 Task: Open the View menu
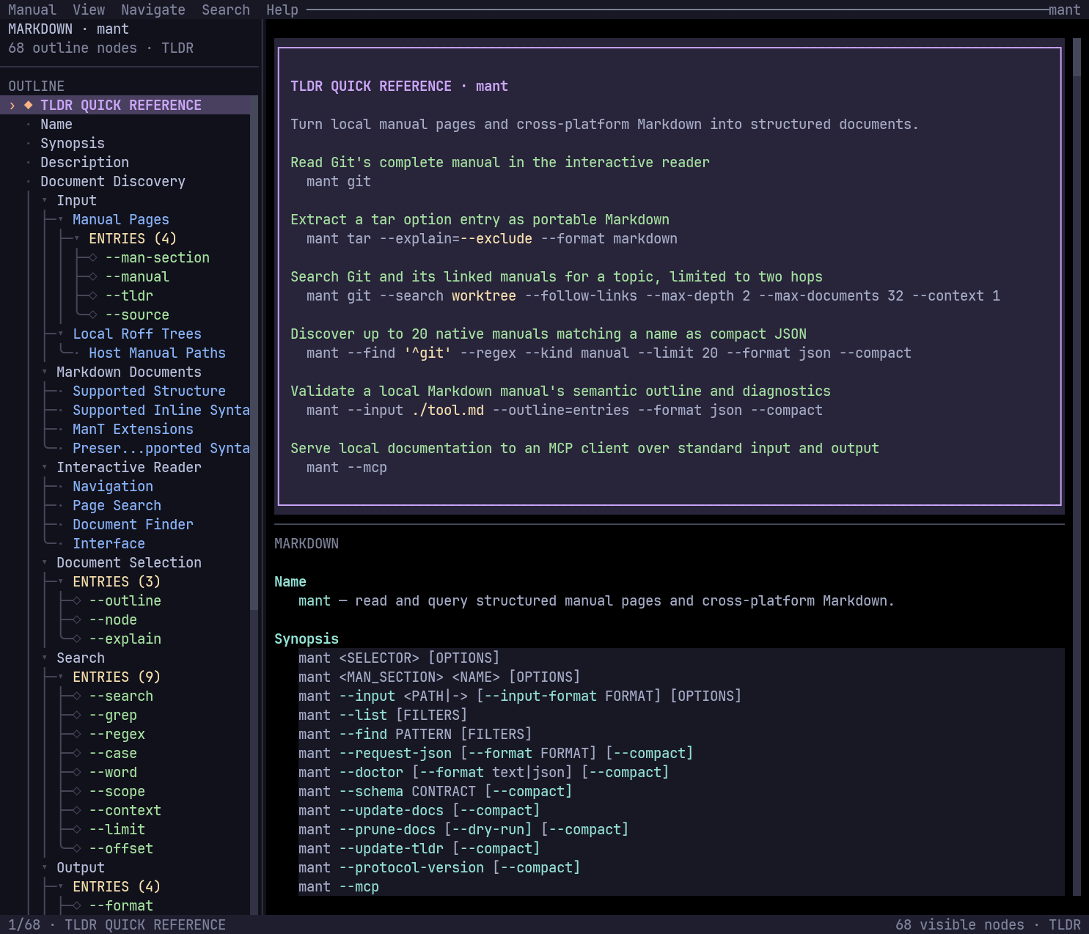click(x=89, y=10)
